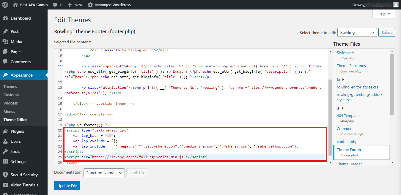Screen dimensions: 401x195
Task: Expand the Help tab
Action: click(x=383, y=14)
